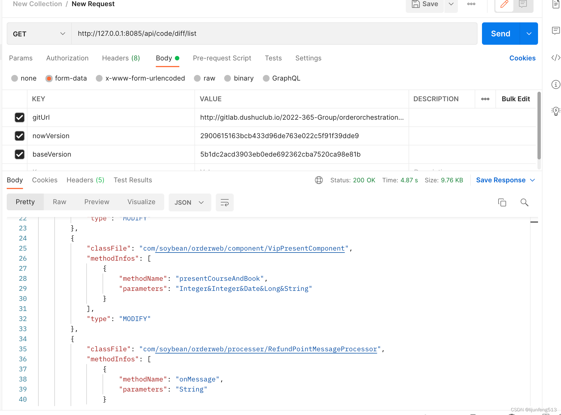The height and width of the screenshot is (415, 561).
Task: Open the GET method dropdown
Action: tap(39, 34)
